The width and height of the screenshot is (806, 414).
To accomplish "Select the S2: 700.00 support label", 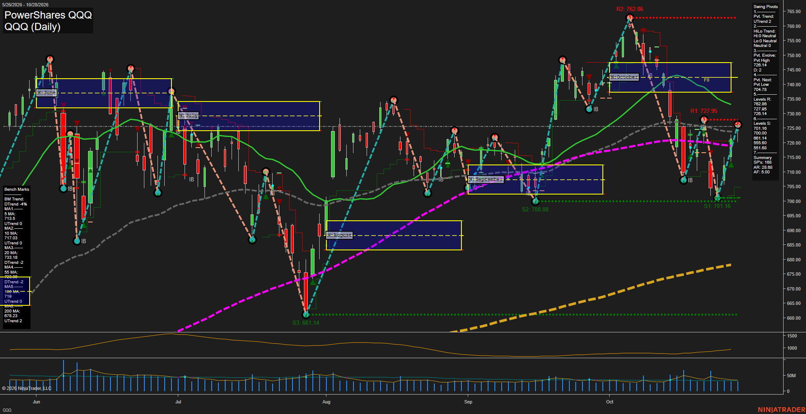I will 535,209.
